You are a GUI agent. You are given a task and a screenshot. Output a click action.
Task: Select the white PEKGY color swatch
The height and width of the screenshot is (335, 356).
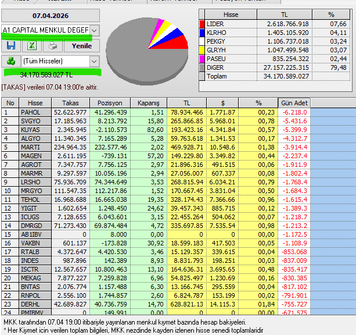[202, 41]
